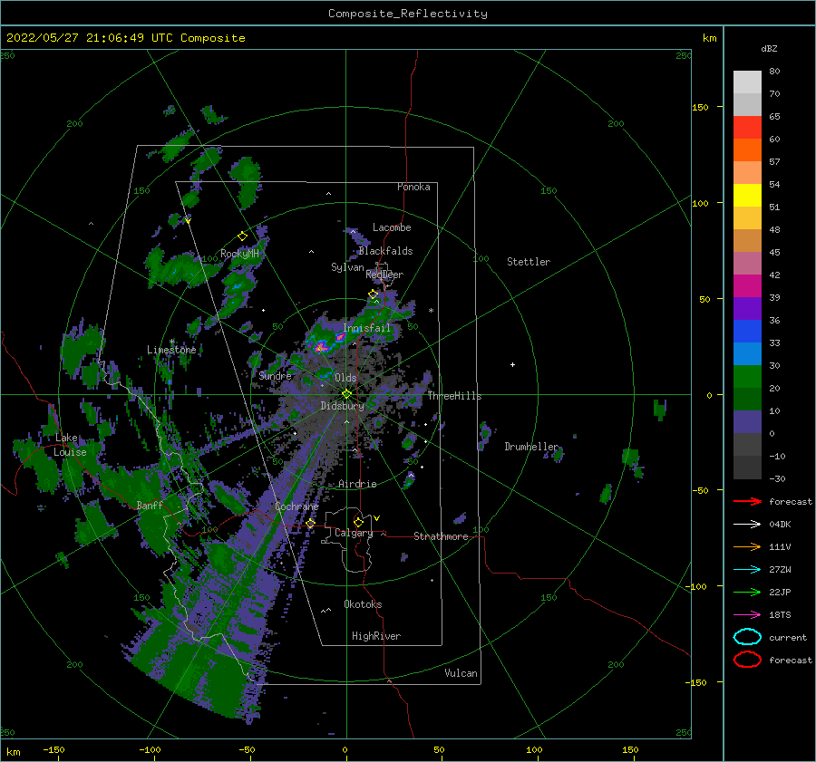Click the Lacombe city label
Viewport: 816px width, 762px height.
(x=392, y=227)
